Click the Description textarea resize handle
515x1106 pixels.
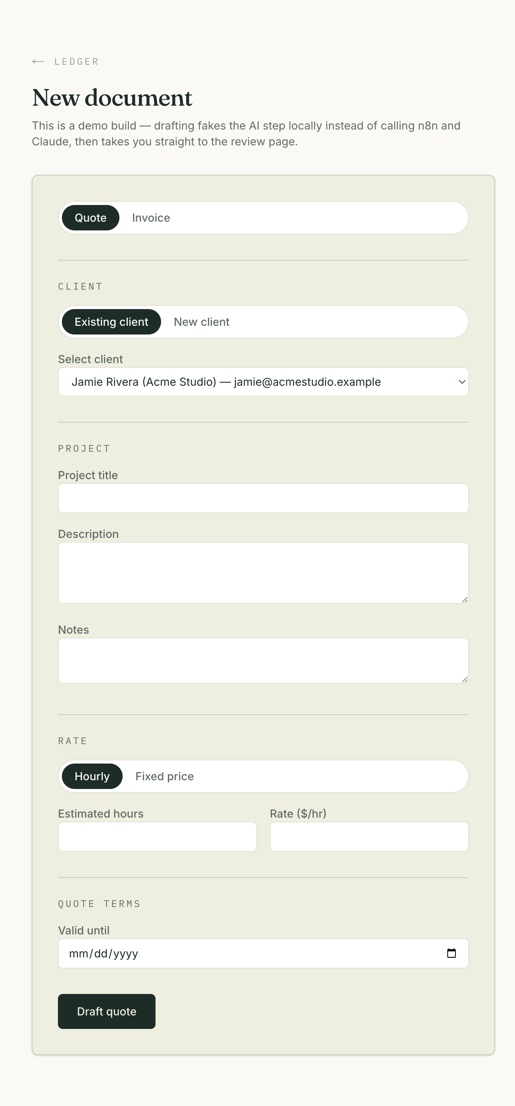point(464,599)
